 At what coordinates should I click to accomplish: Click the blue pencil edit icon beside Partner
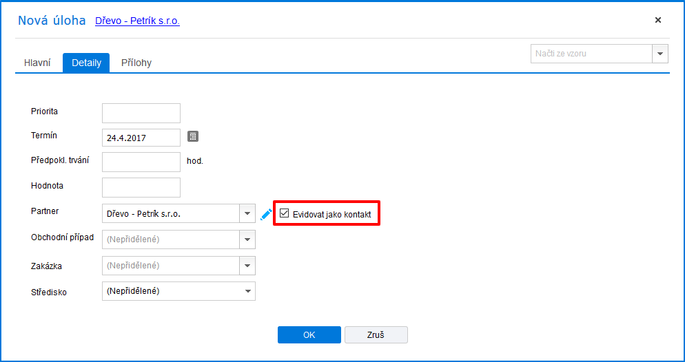[266, 214]
